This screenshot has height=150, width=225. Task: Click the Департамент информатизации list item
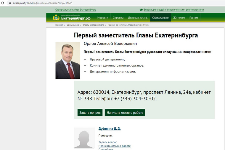pyautogui.click(x=112, y=71)
